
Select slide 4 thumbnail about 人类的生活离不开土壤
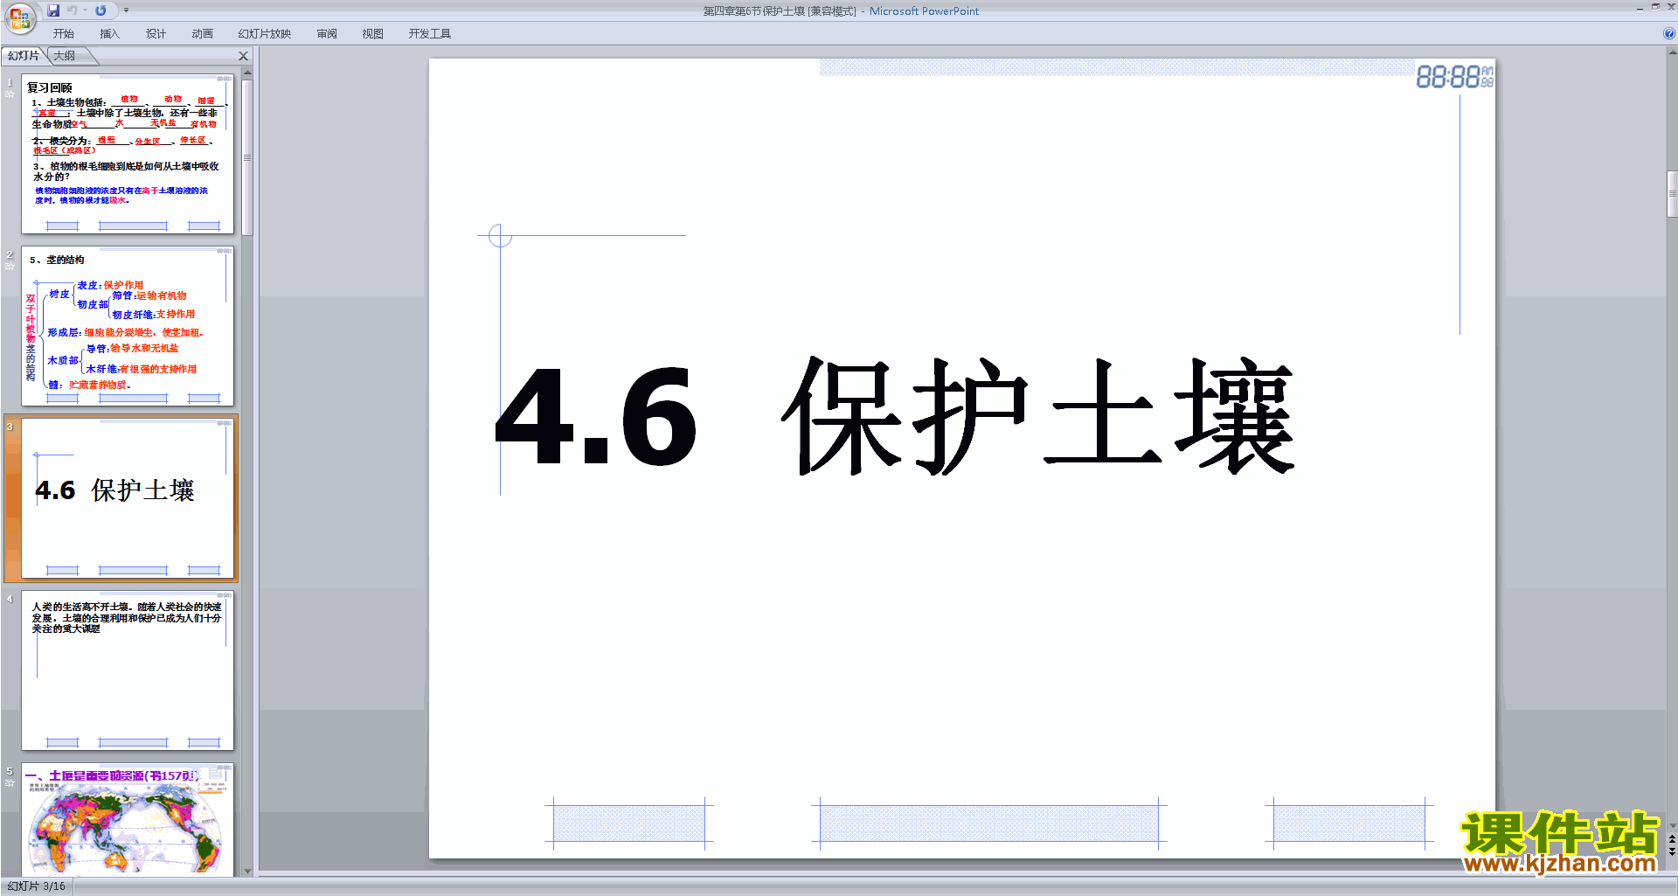(x=128, y=670)
